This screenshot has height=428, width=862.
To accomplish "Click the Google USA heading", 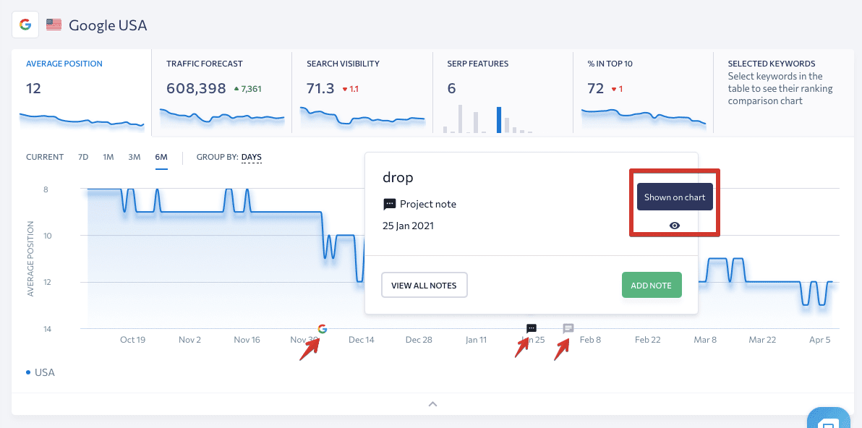I will point(108,25).
